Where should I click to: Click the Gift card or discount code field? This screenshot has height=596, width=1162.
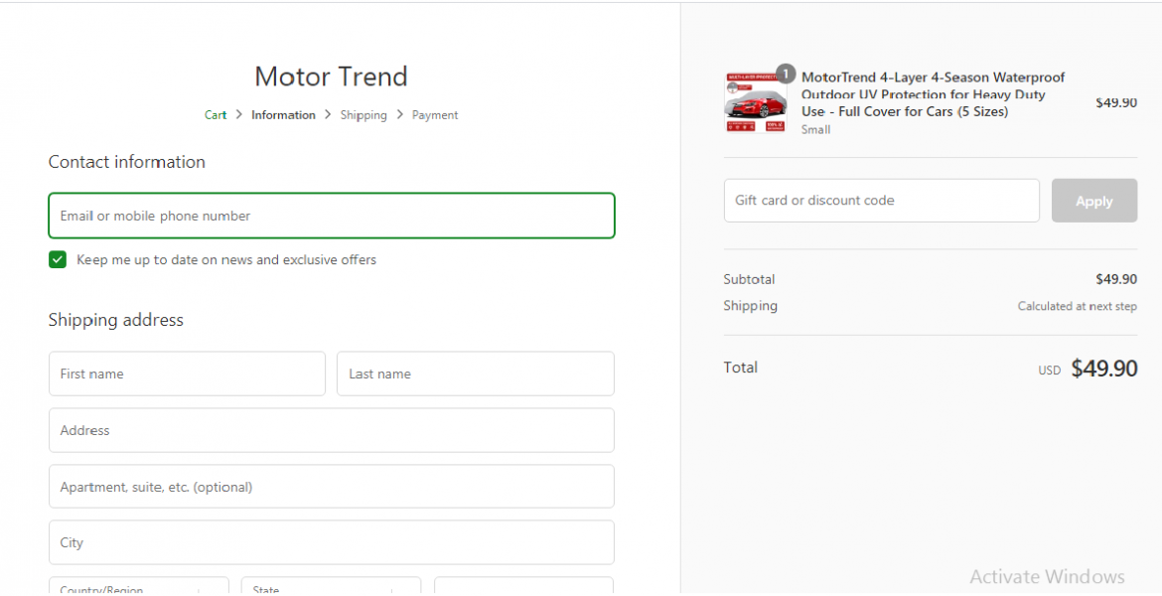tap(881, 201)
